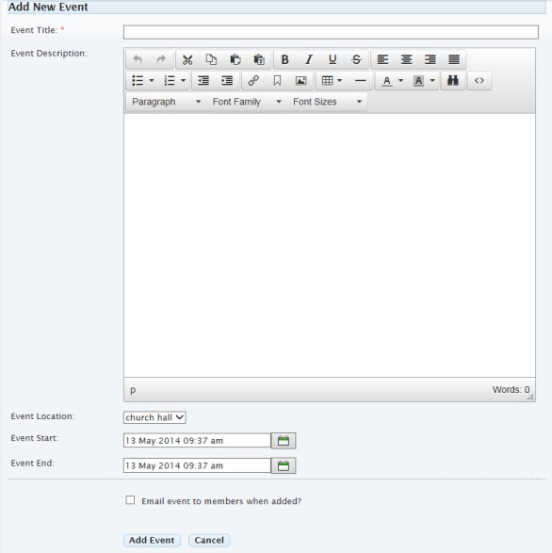Viewport: 552px width, 553px height.
Task: Open the Font Sizes menu
Action: click(327, 102)
